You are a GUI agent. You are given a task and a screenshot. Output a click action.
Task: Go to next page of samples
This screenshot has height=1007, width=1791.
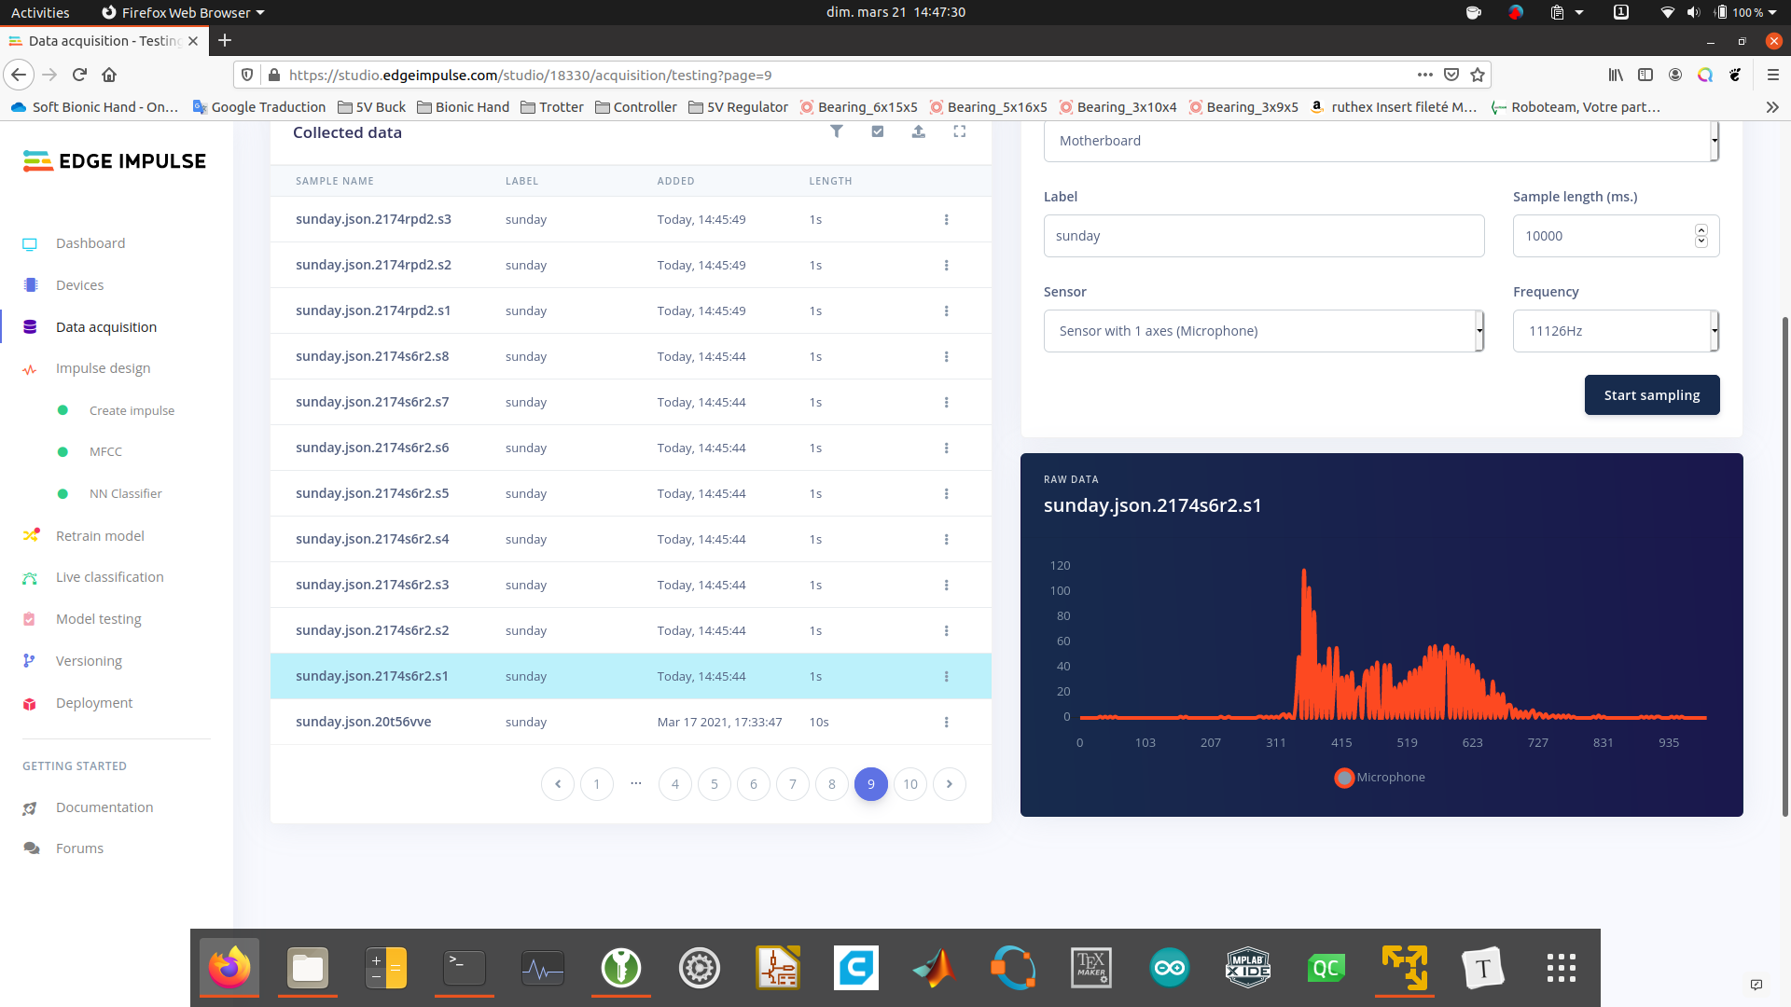point(950,784)
